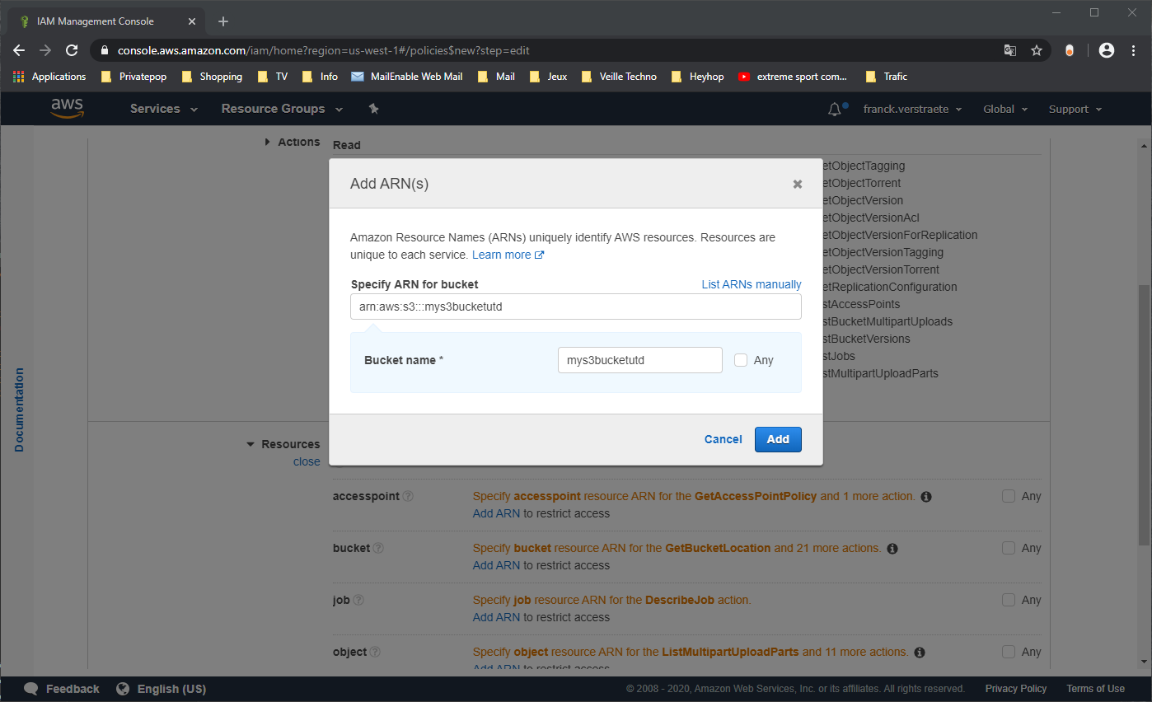Click Add ARN link for accesspoint
This screenshot has width=1152, height=702.
tap(496, 513)
